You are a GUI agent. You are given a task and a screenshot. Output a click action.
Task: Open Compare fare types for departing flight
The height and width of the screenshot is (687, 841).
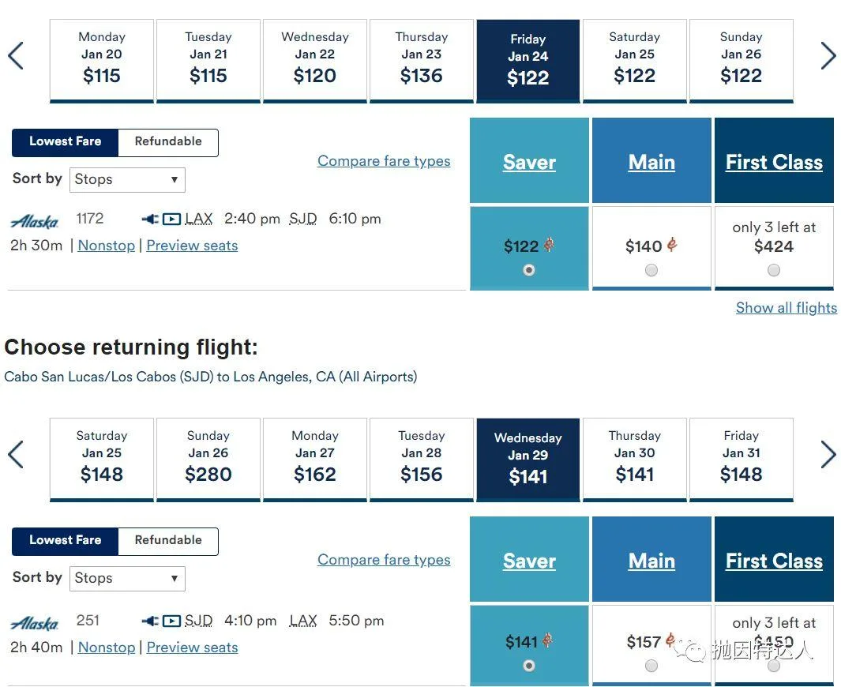[x=384, y=161]
